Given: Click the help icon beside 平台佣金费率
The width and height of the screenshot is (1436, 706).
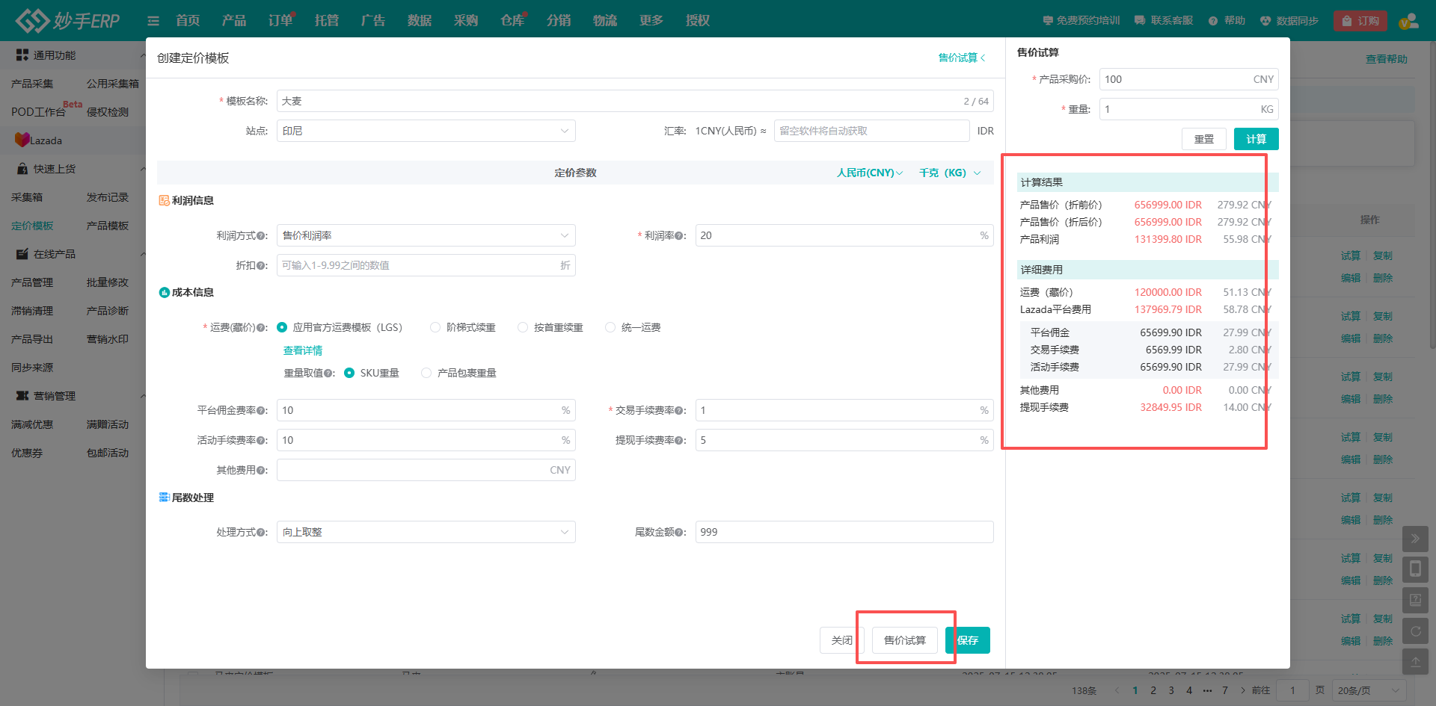Looking at the screenshot, I should (262, 411).
